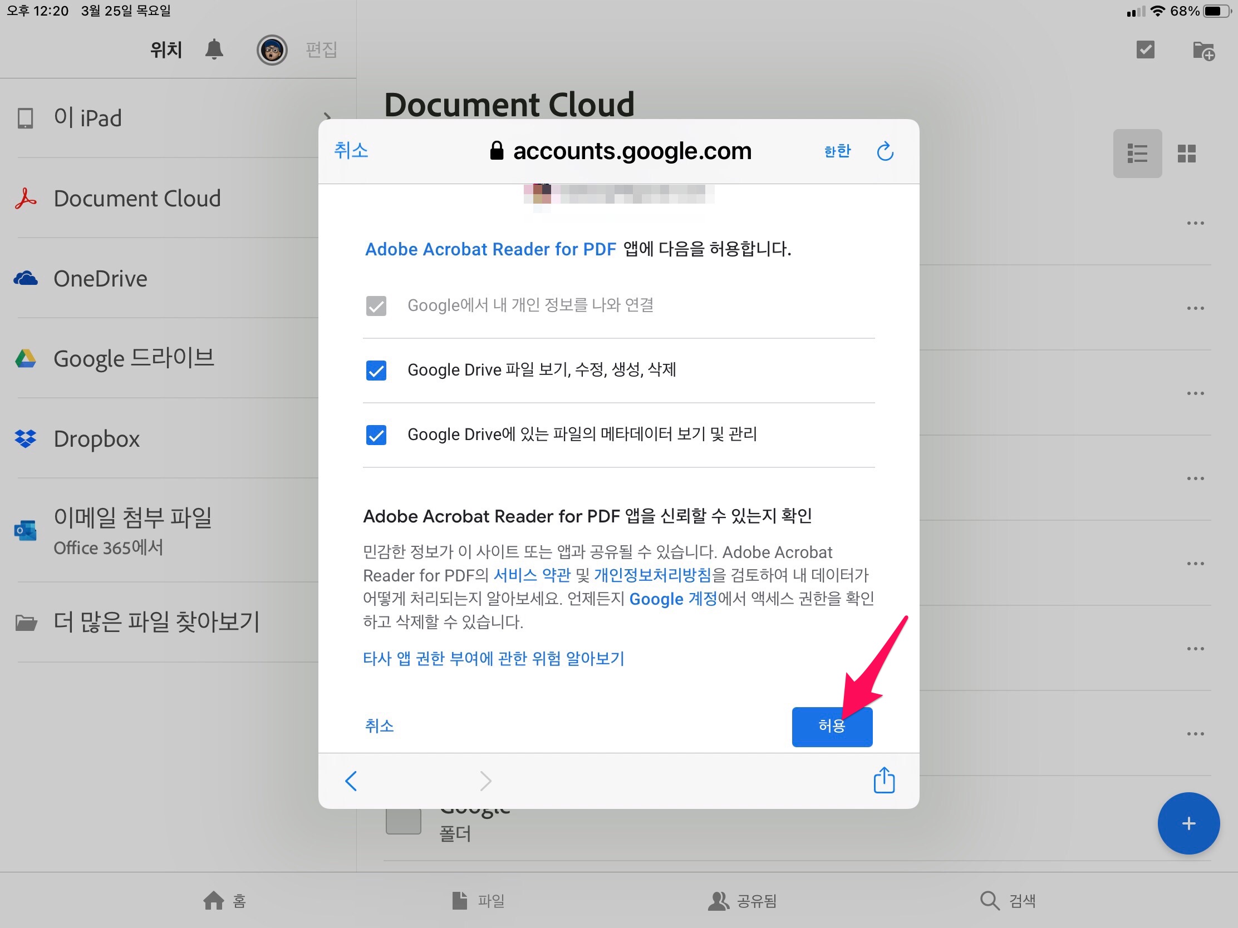Switch to the 공유됨 tab
The height and width of the screenshot is (928, 1238).
tap(742, 901)
